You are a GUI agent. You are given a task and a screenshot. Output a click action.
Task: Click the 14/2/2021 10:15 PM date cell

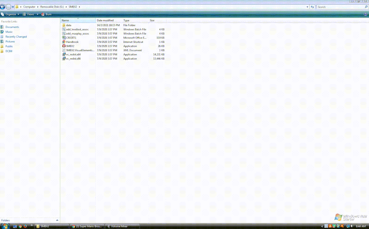pyautogui.click(x=108, y=25)
